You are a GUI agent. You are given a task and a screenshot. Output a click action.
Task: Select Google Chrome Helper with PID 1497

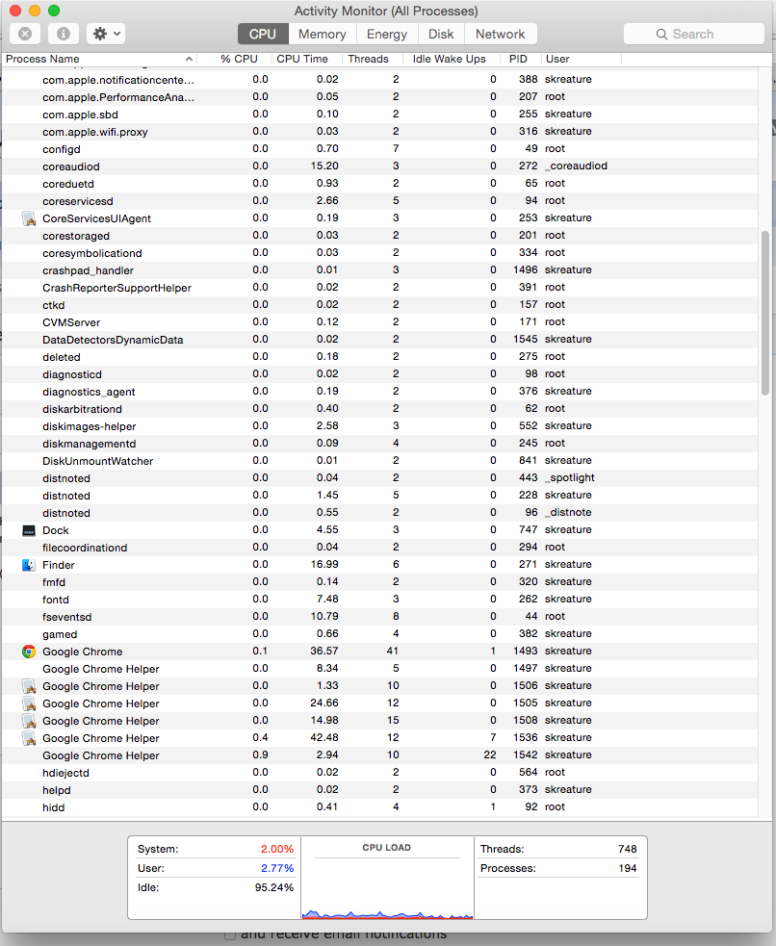click(x=380, y=669)
